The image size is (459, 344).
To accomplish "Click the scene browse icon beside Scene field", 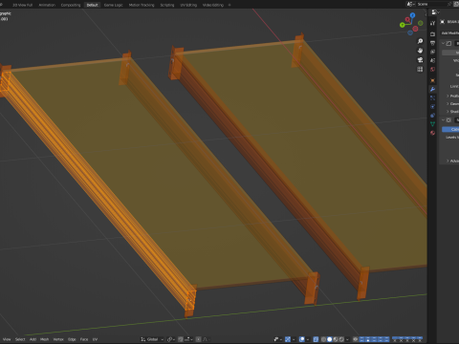I will pos(410,4).
